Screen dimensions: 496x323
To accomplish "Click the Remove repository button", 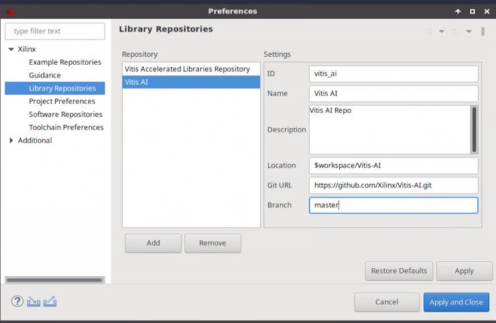I will pos(212,243).
